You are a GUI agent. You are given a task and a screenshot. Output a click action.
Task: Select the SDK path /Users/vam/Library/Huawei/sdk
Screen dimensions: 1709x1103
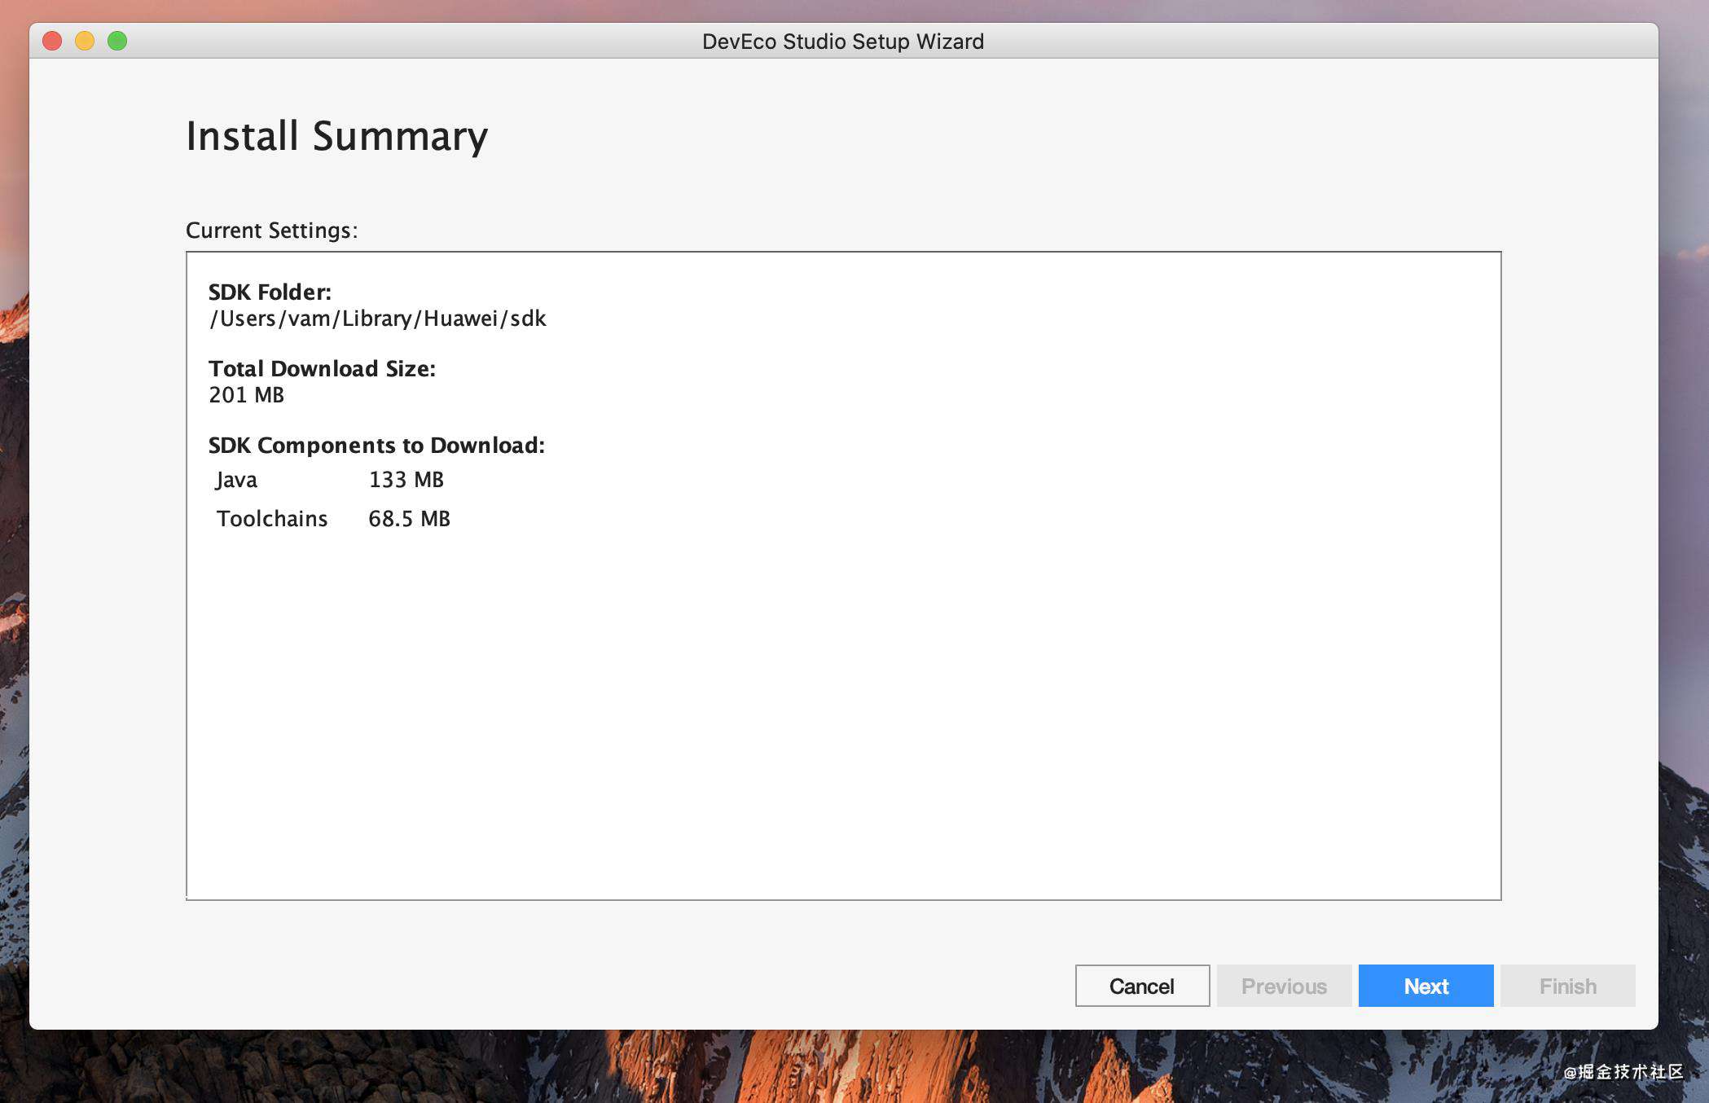[377, 319]
